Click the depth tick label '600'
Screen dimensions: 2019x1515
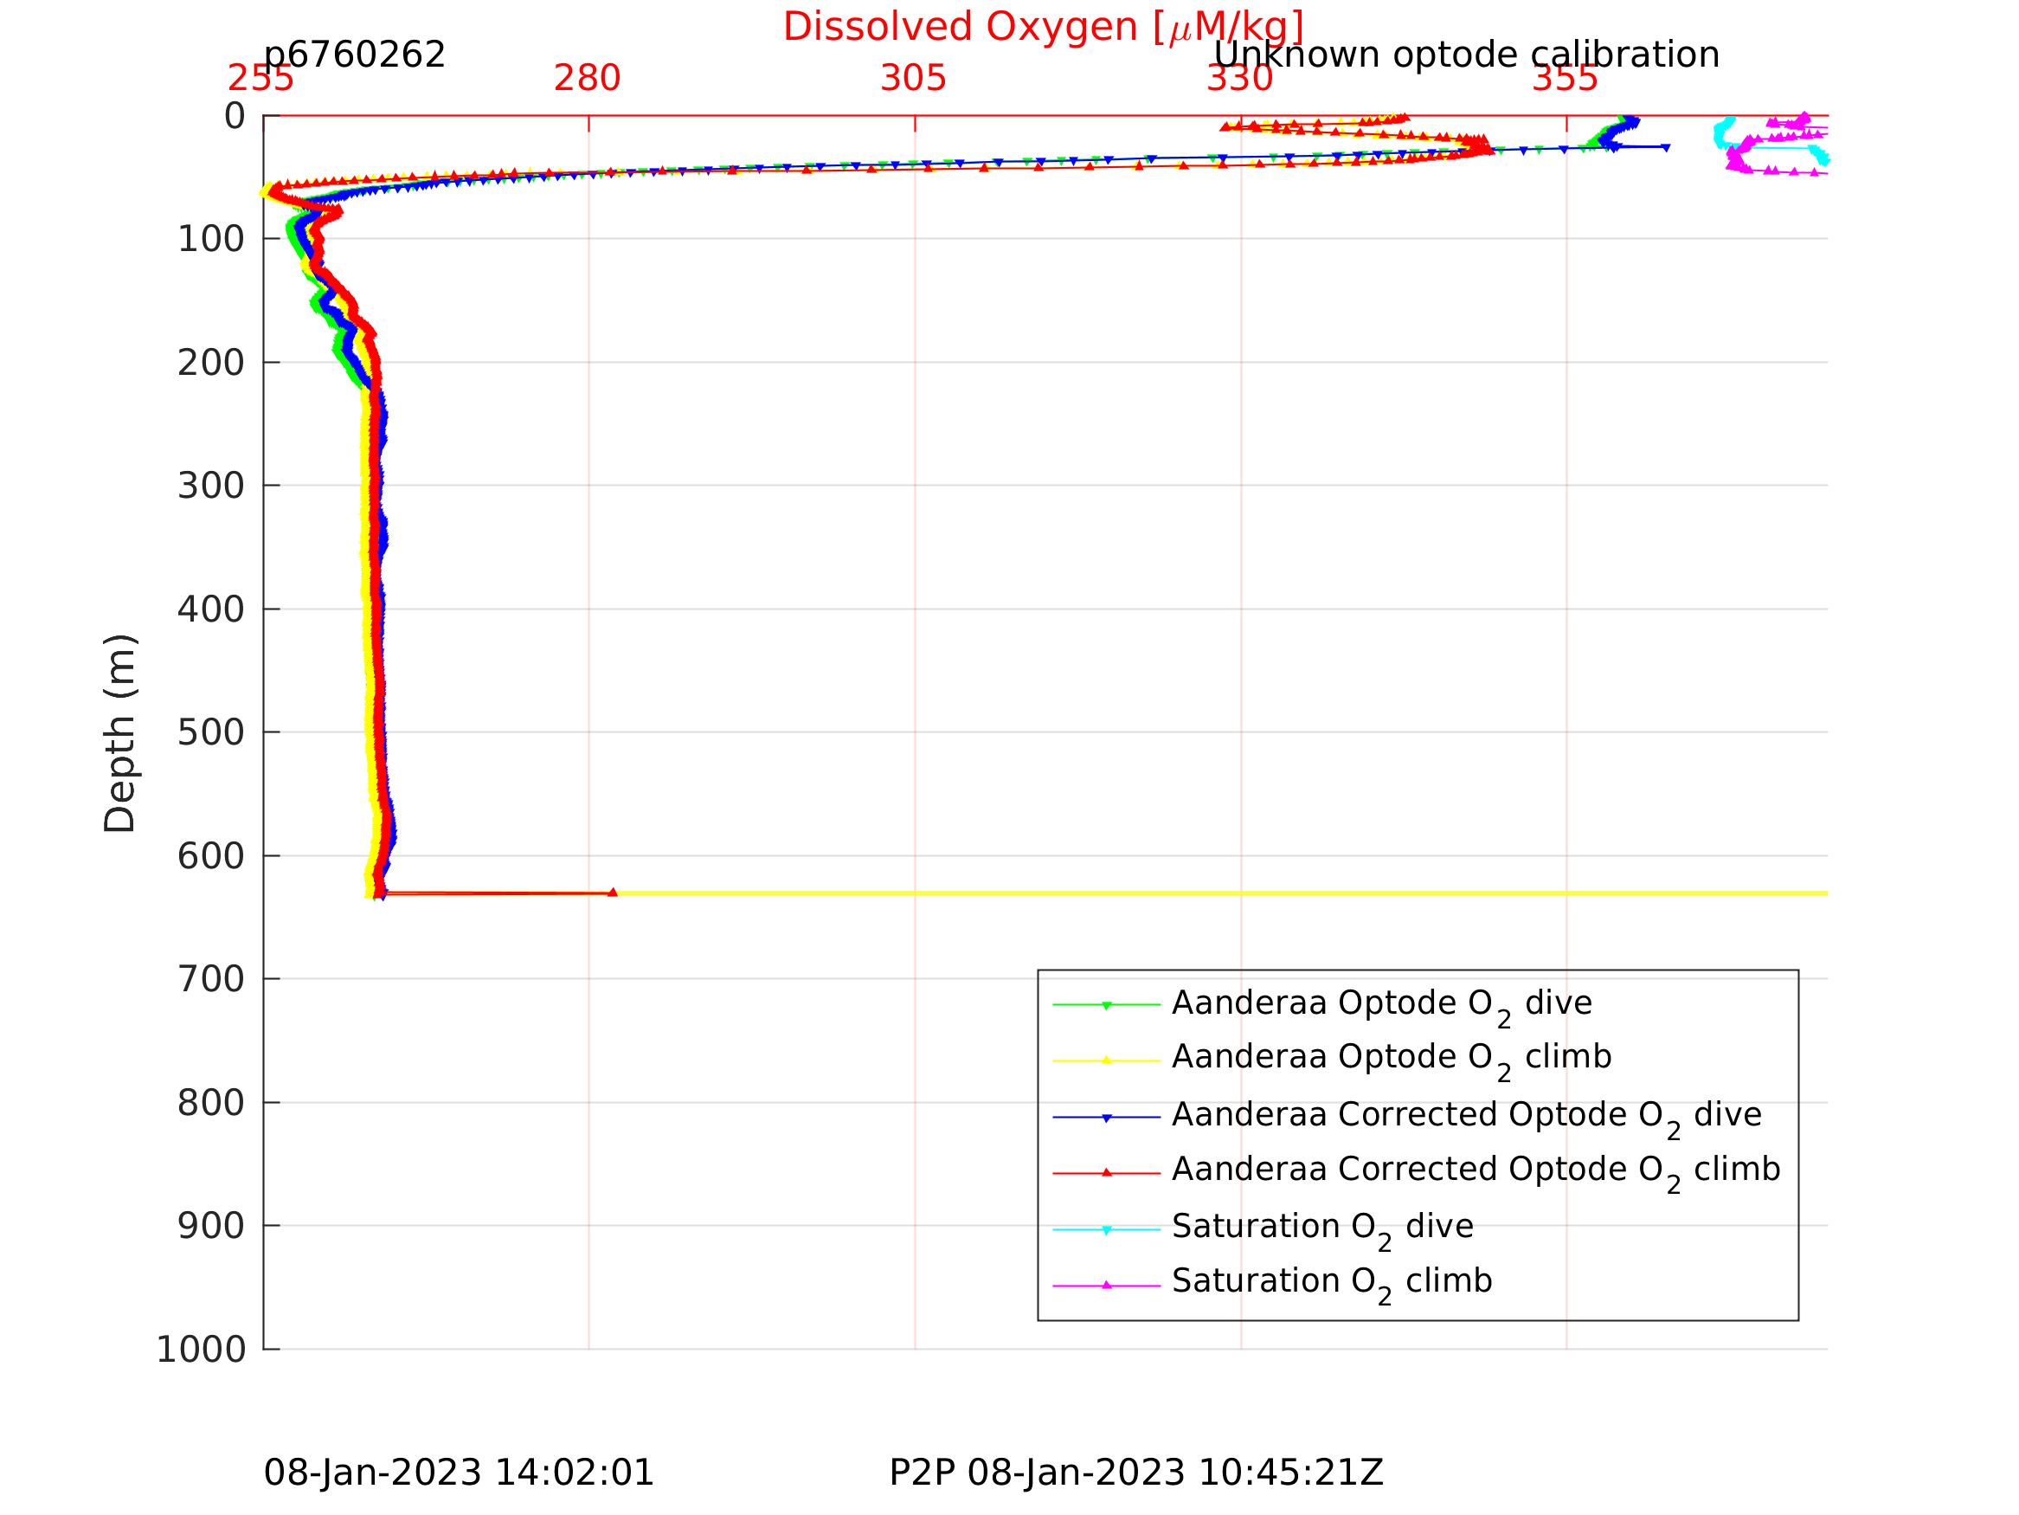pyautogui.click(x=211, y=856)
